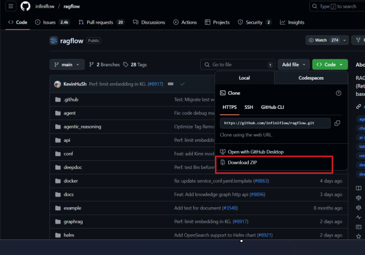The width and height of the screenshot is (365, 255).
Task: Open the main branch dropdown
Action: [x=67, y=65]
